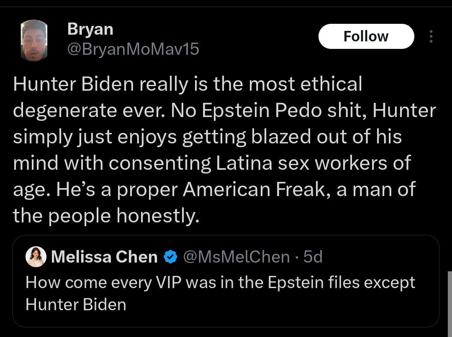The width and height of the screenshot is (452, 337).
Task: Click the 5d timestamp on quoted tweet
Action: click(x=313, y=257)
